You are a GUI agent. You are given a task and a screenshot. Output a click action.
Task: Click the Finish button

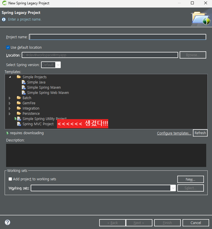(167, 223)
